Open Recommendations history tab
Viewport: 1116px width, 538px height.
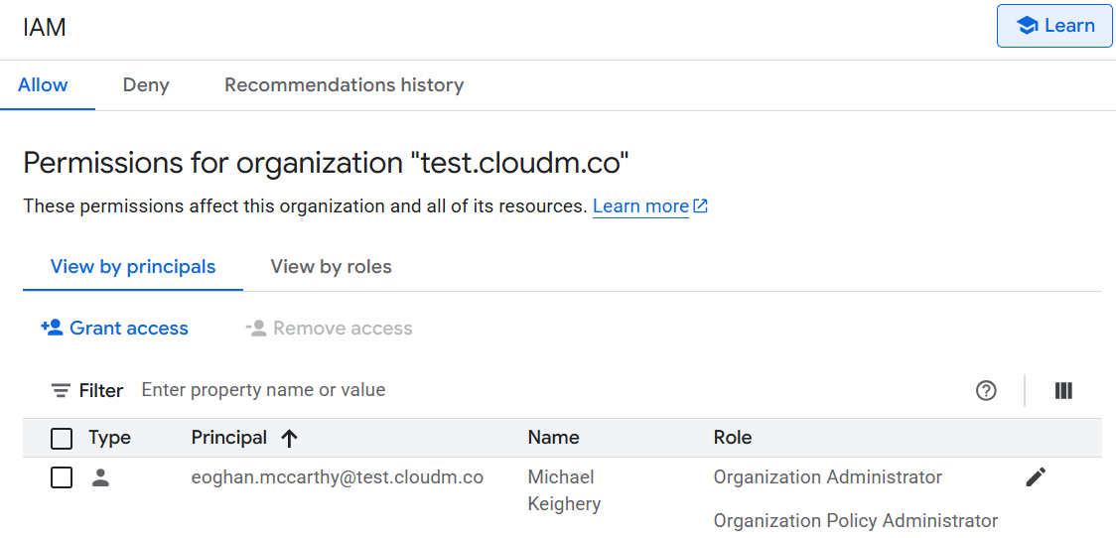click(x=344, y=85)
